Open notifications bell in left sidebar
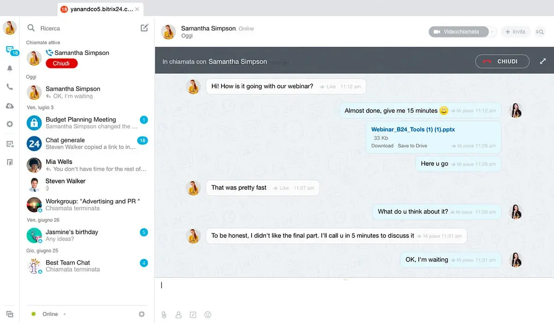 [x=10, y=68]
